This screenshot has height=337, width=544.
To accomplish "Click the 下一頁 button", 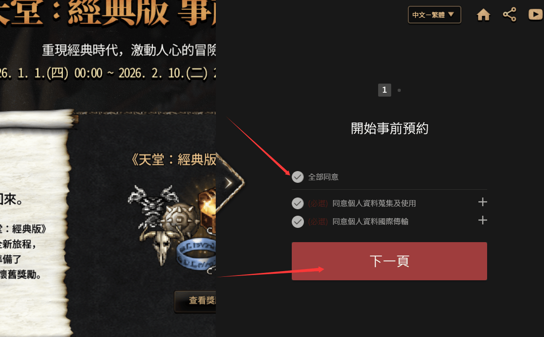I will tap(389, 261).
